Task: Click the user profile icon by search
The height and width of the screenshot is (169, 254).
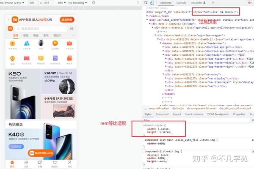Action: click(x=72, y=29)
